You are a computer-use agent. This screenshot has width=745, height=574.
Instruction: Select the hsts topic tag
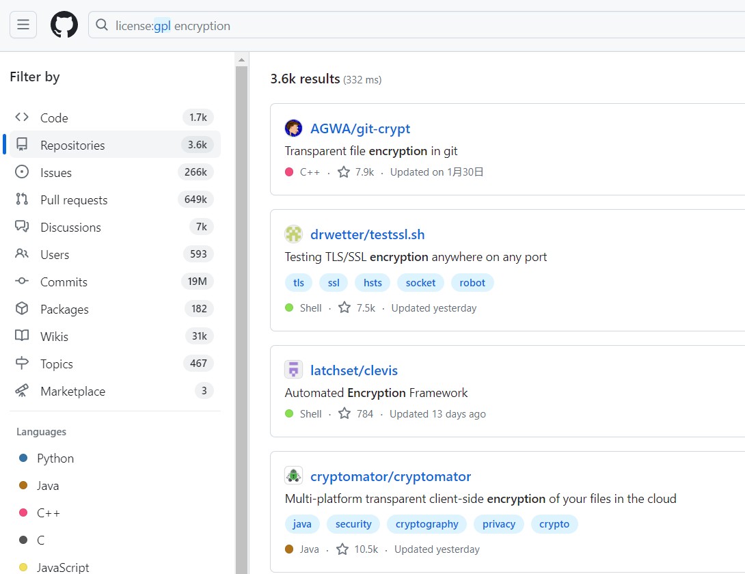pyautogui.click(x=372, y=283)
